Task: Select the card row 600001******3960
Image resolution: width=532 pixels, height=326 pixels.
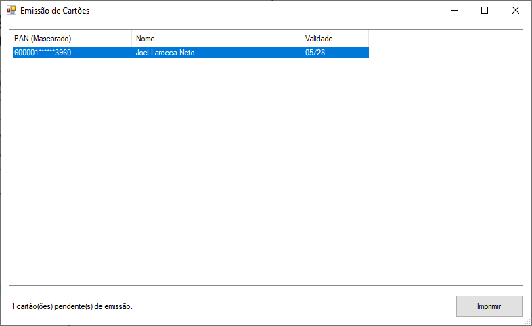Action: pos(43,53)
